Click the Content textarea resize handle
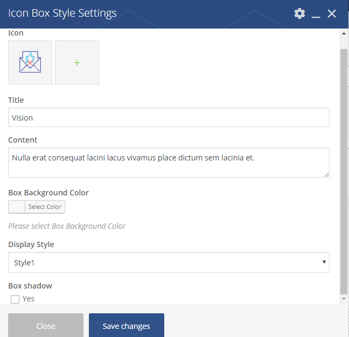349x337 pixels. click(326, 174)
